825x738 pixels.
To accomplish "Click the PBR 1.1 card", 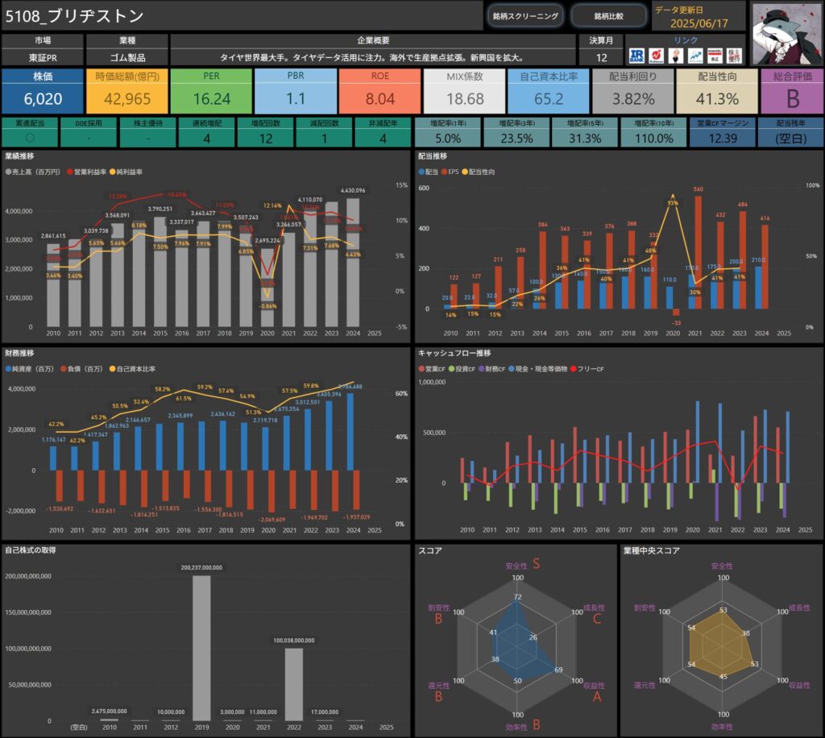I will (296, 91).
